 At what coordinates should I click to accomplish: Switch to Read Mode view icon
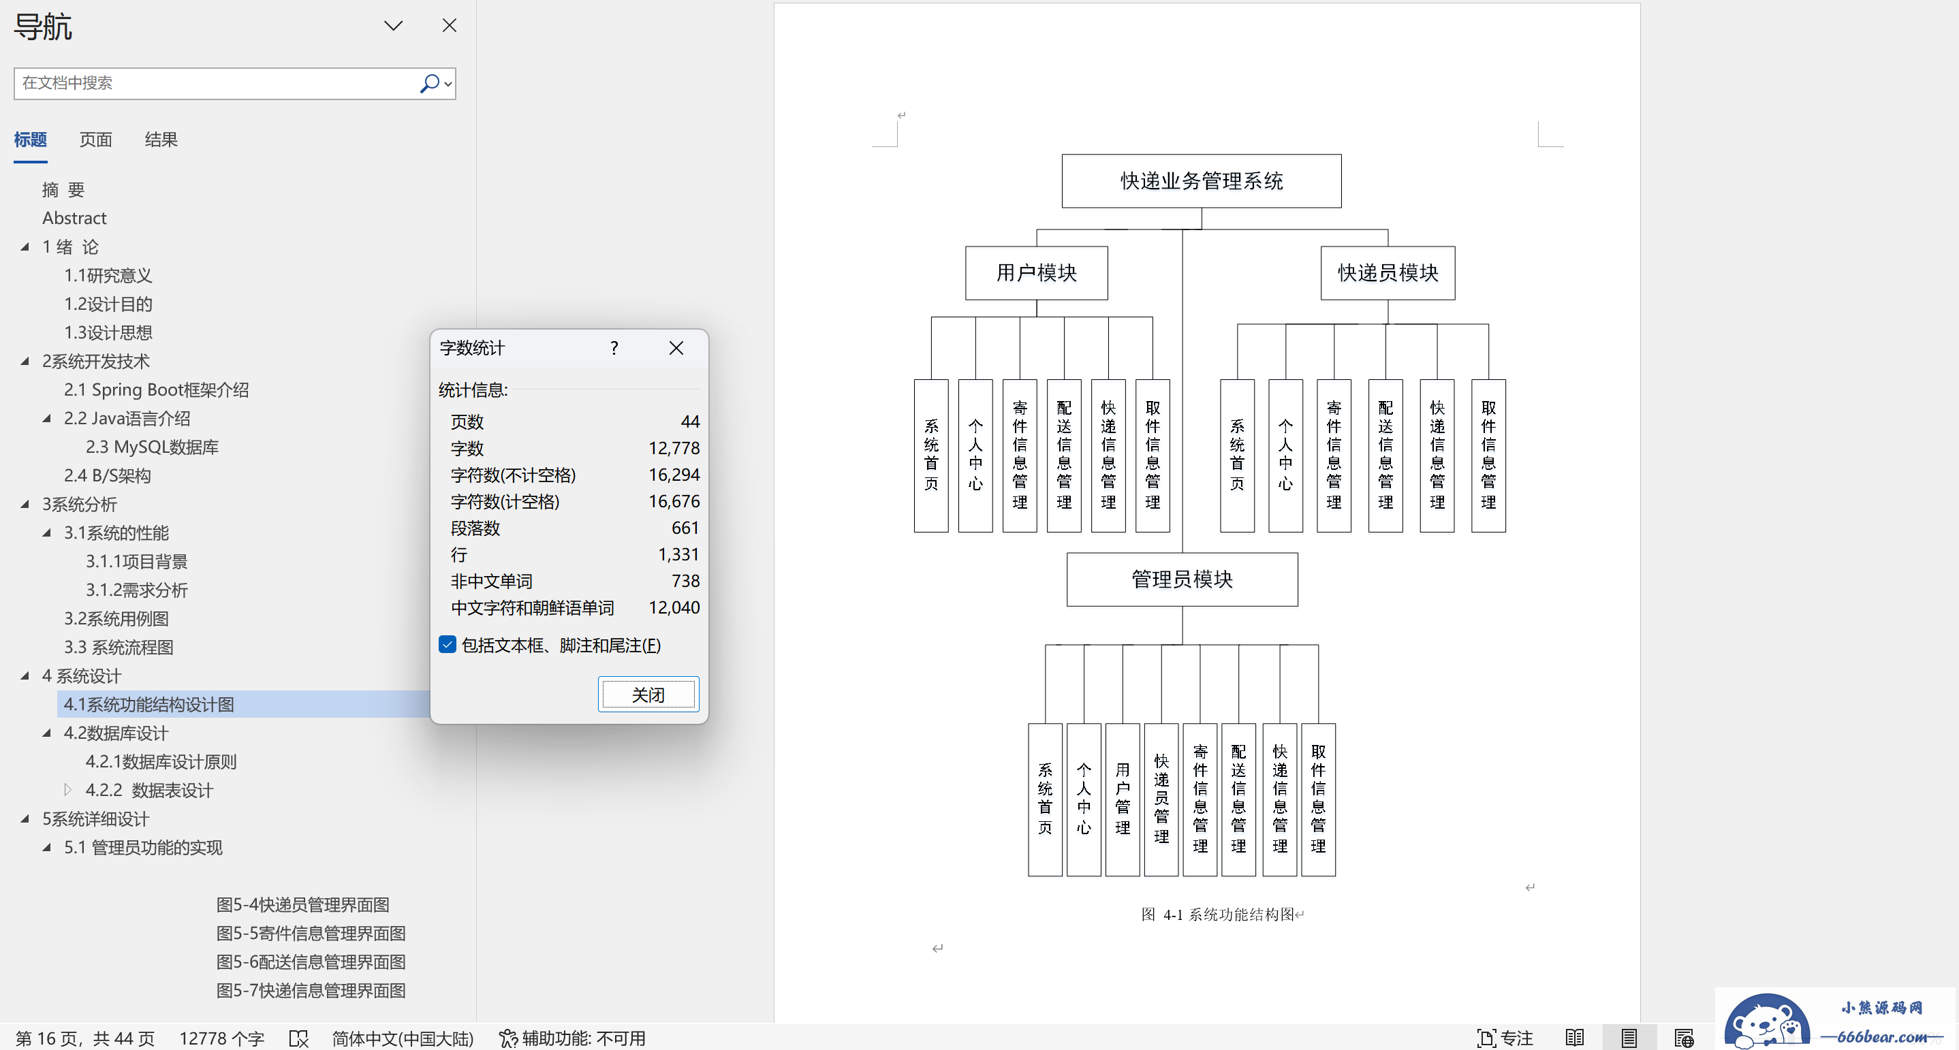click(1575, 1038)
